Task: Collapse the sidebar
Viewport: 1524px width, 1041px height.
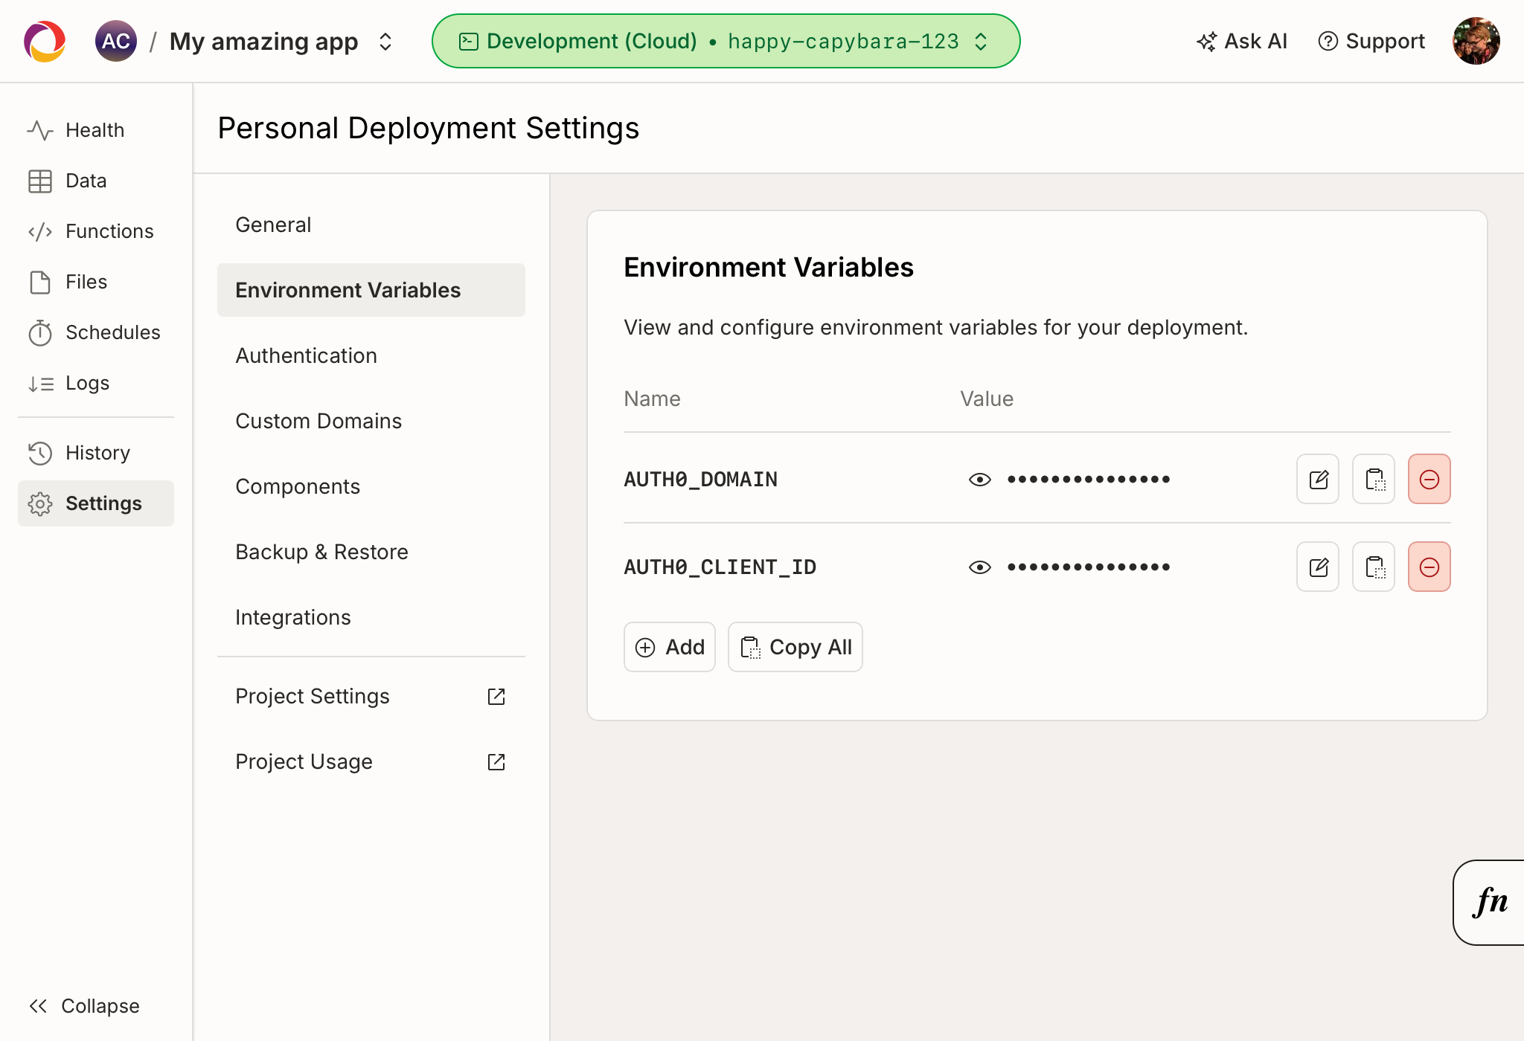Action: [x=84, y=1006]
